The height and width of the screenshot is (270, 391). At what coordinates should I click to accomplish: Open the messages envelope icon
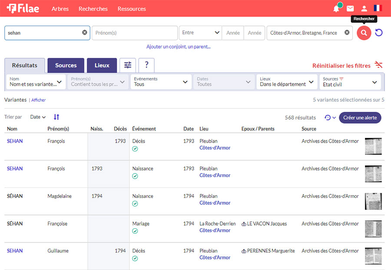[x=350, y=9]
